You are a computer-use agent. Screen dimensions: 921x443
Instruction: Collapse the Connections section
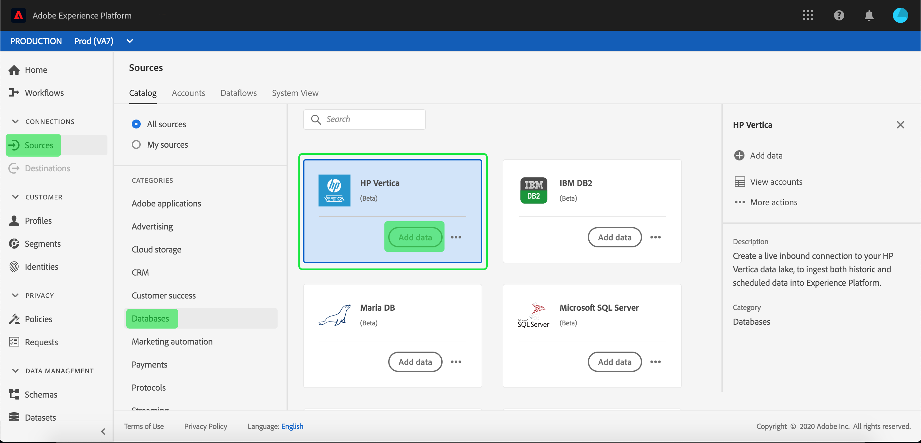click(15, 121)
